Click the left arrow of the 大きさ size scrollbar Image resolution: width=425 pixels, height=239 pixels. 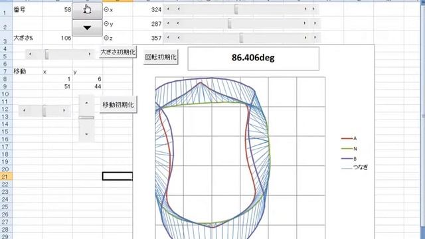tap(30, 54)
